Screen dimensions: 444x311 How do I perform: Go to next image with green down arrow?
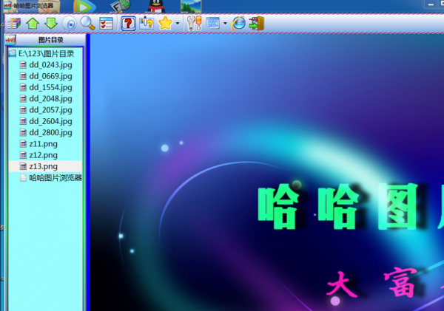pyautogui.click(x=51, y=23)
